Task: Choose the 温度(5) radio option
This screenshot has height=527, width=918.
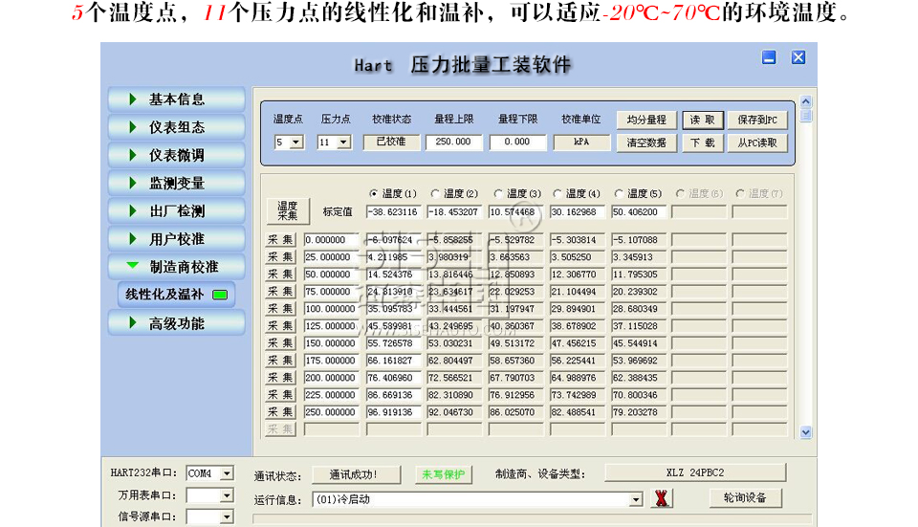Action: coord(619,193)
